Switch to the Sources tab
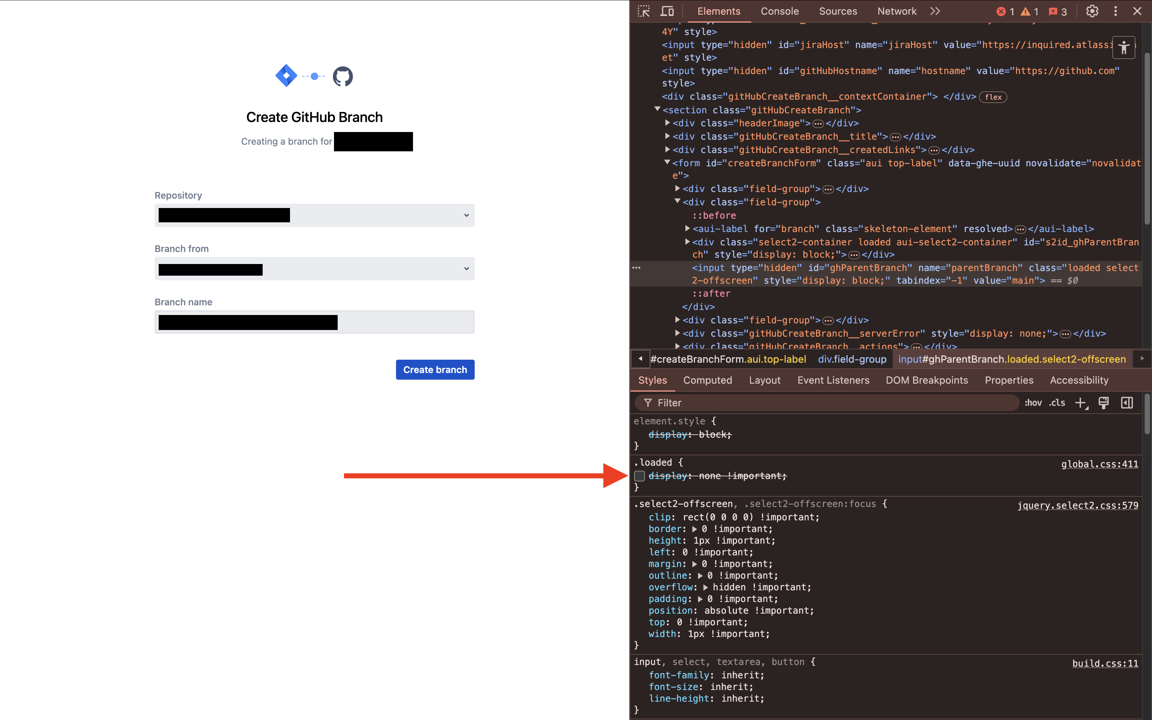 pos(838,11)
